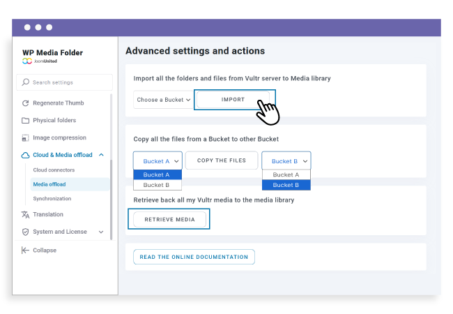The height and width of the screenshot is (314, 453).
Task: Click the Regenerate Thumb refresh icon
Action: (25, 103)
